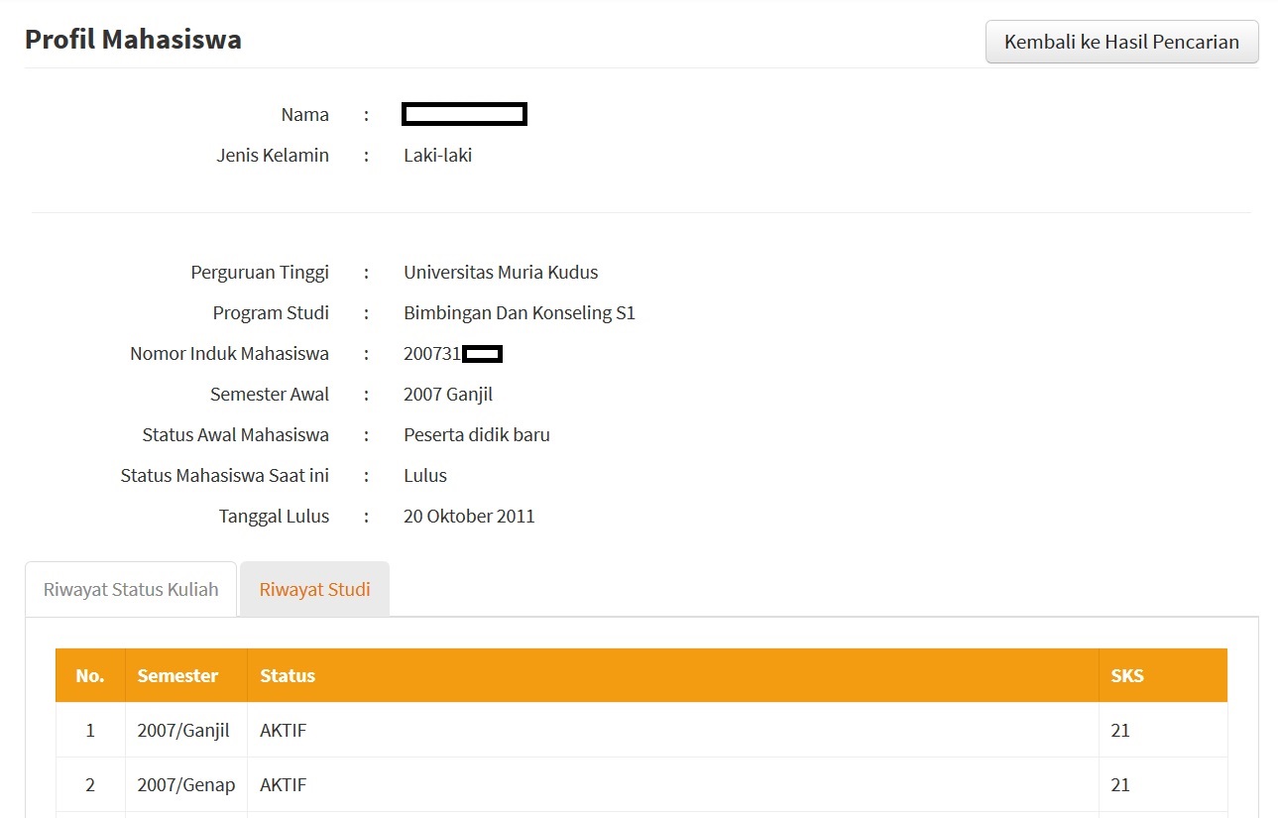Image resolution: width=1278 pixels, height=818 pixels.
Task: Select the Riwayat Status Kuliah tab
Action: point(131,589)
